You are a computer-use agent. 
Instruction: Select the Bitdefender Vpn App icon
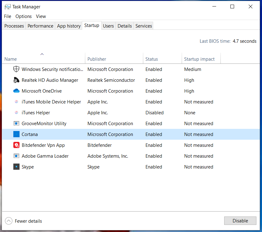tap(16, 145)
